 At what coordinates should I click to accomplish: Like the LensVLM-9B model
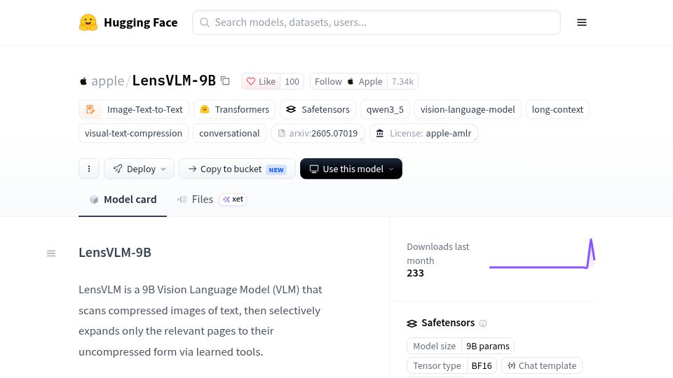(x=261, y=81)
